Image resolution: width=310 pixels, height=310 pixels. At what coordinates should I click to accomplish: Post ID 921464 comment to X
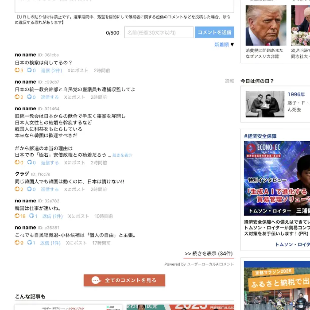[x=74, y=163]
